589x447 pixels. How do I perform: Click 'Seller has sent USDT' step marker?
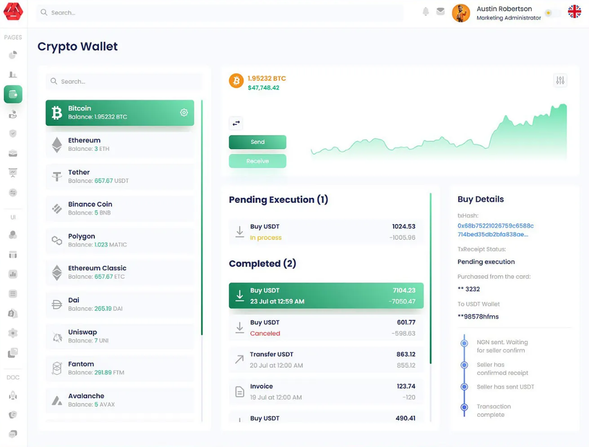coord(464,387)
